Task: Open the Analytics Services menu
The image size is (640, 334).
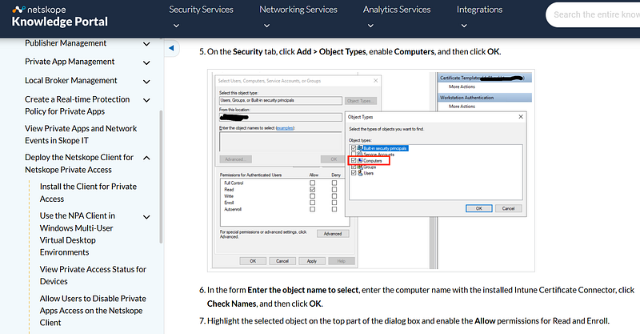Action: (396, 10)
